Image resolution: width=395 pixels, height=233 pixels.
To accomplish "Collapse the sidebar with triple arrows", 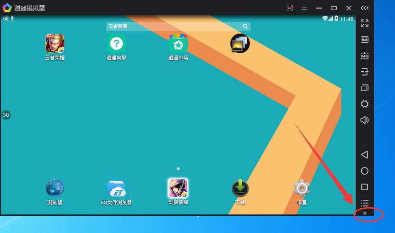I will 365,8.
